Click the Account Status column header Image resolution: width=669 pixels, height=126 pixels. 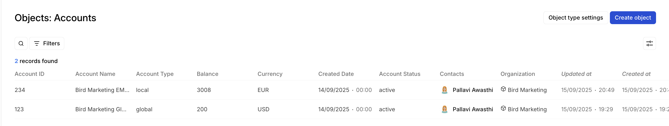[400, 74]
